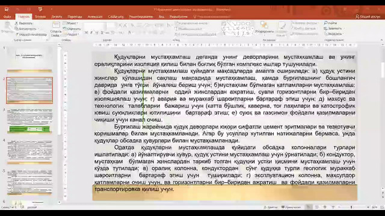385x216 pixels.
Task: Click the Notes (Заметки) status bar button
Action: click(x=270, y=207)
